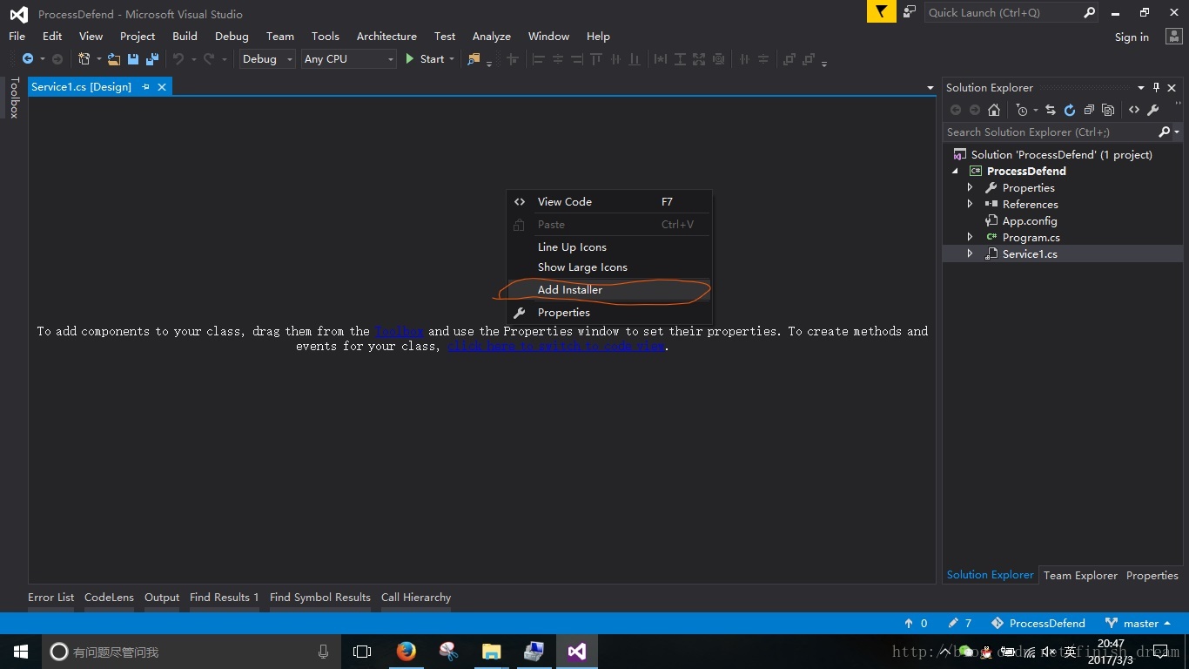Screen dimensions: 1189x669
Task: Open the Error List tab
Action: pos(50,598)
